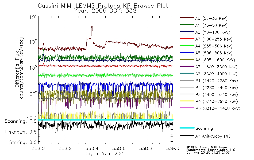Click the A0 (27-35 KeV) legend label
254x160 pixels.
[211, 18]
